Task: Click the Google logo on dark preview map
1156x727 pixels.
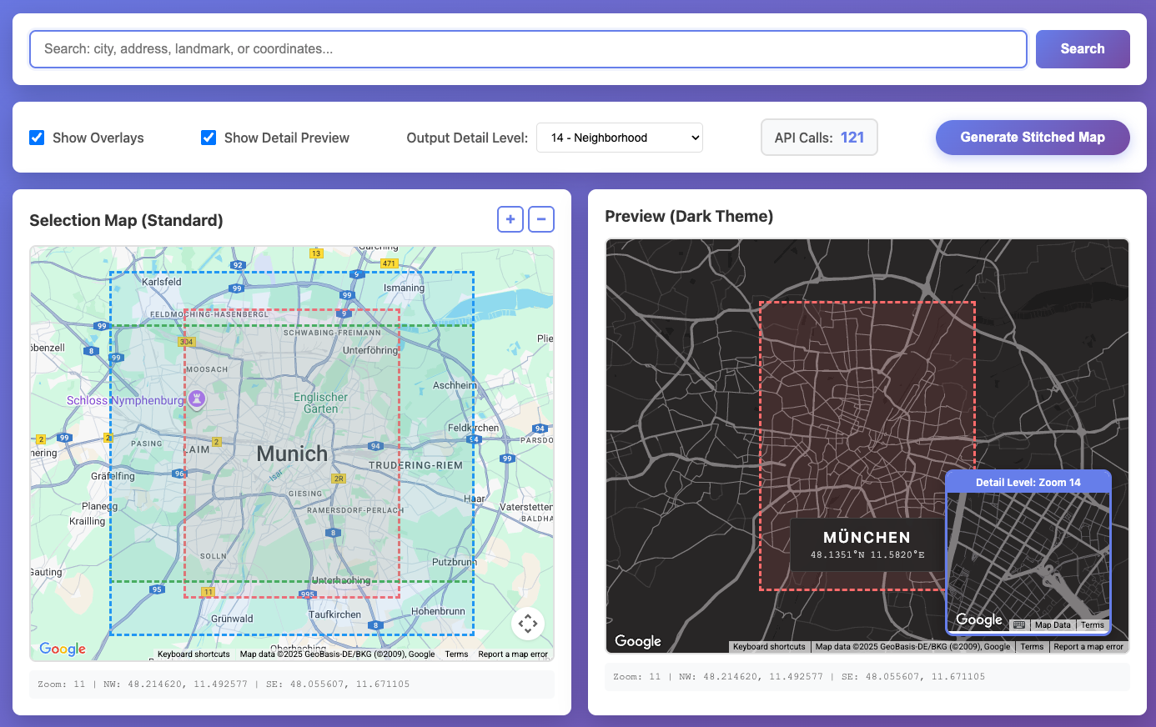Action: (638, 641)
